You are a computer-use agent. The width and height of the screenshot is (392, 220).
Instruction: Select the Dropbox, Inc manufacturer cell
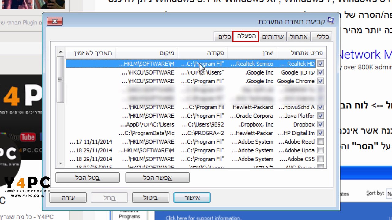tap(256, 124)
